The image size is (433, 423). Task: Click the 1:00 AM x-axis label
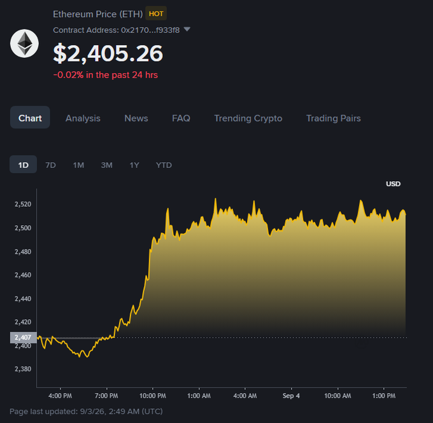point(199,396)
